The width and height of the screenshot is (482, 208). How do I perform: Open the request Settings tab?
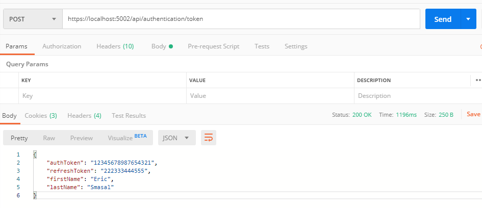(296, 46)
